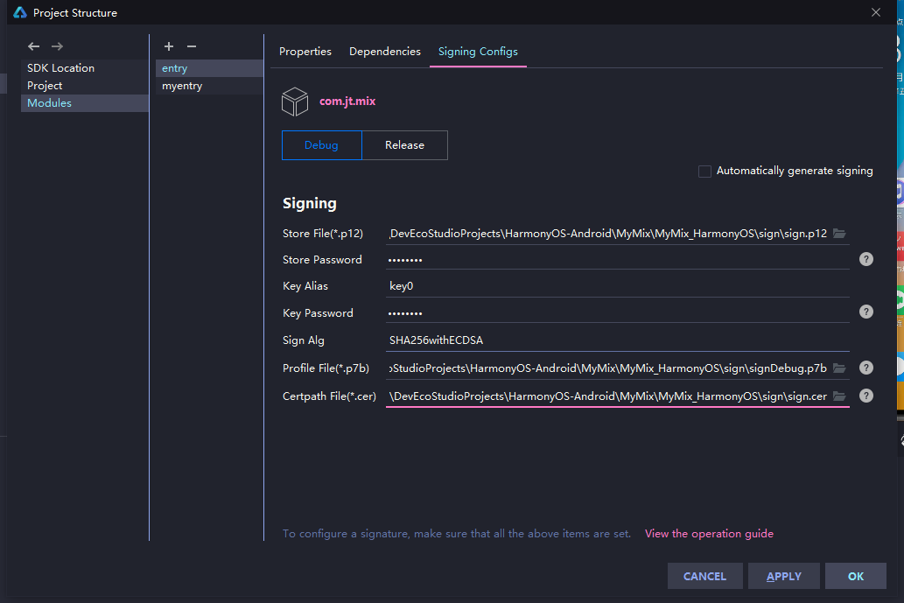Click the Sign Alg field SHA256withECDSA

pyautogui.click(x=618, y=340)
